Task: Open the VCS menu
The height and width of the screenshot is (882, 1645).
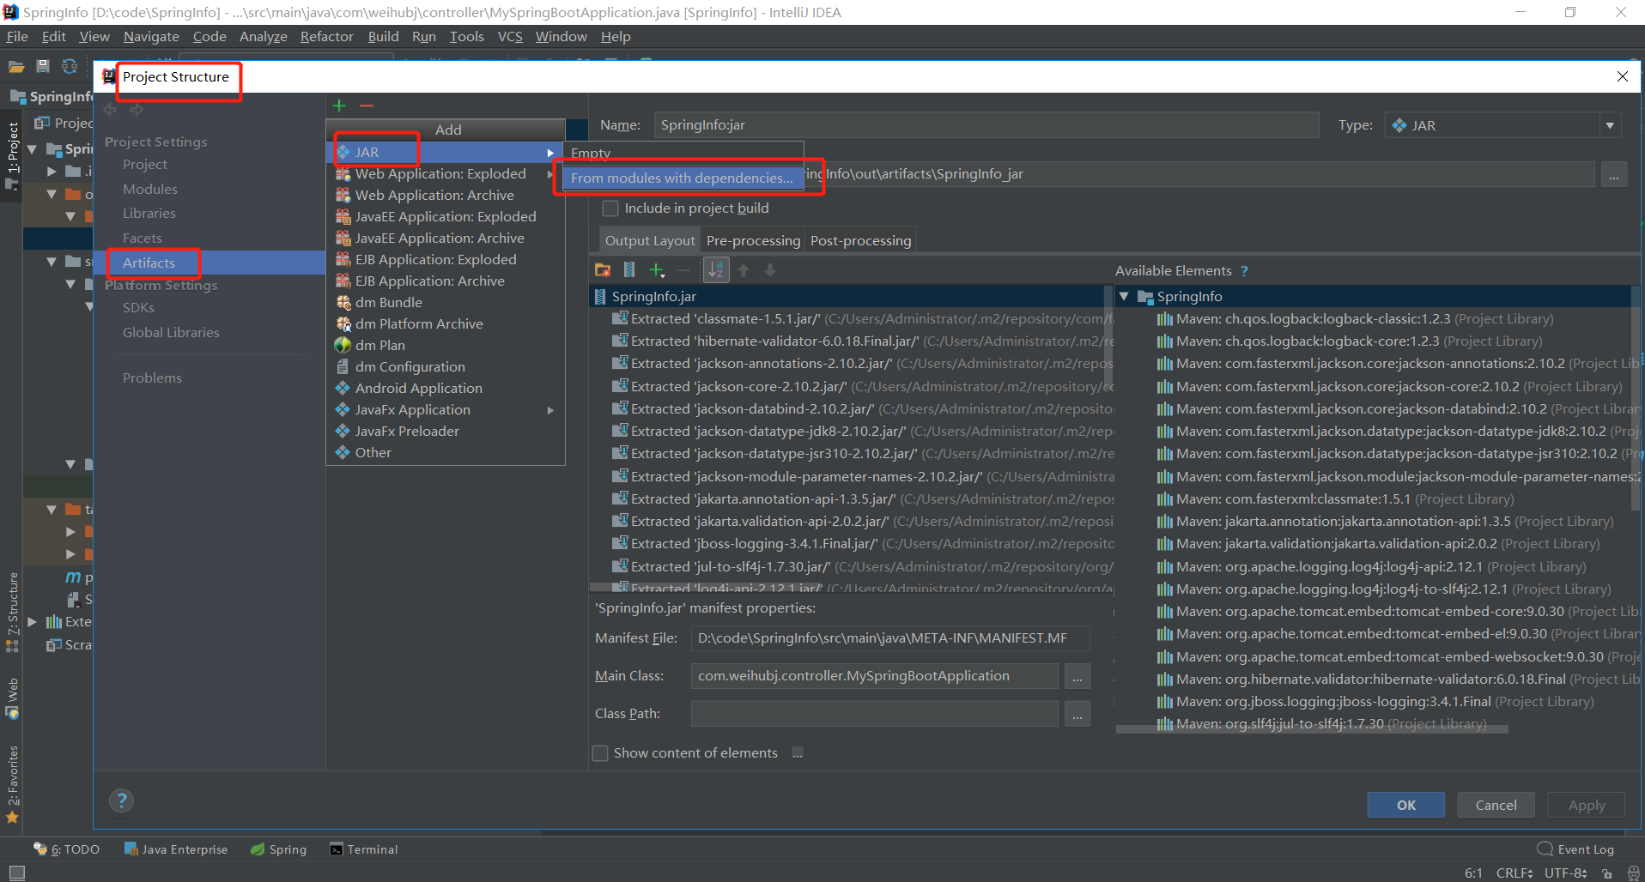Action: tap(510, 36)
